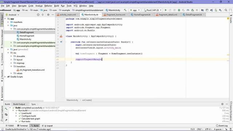This screenshot has width=233, height=131.
Task: Open Device File Explorer on right edge
Action: 231,111
